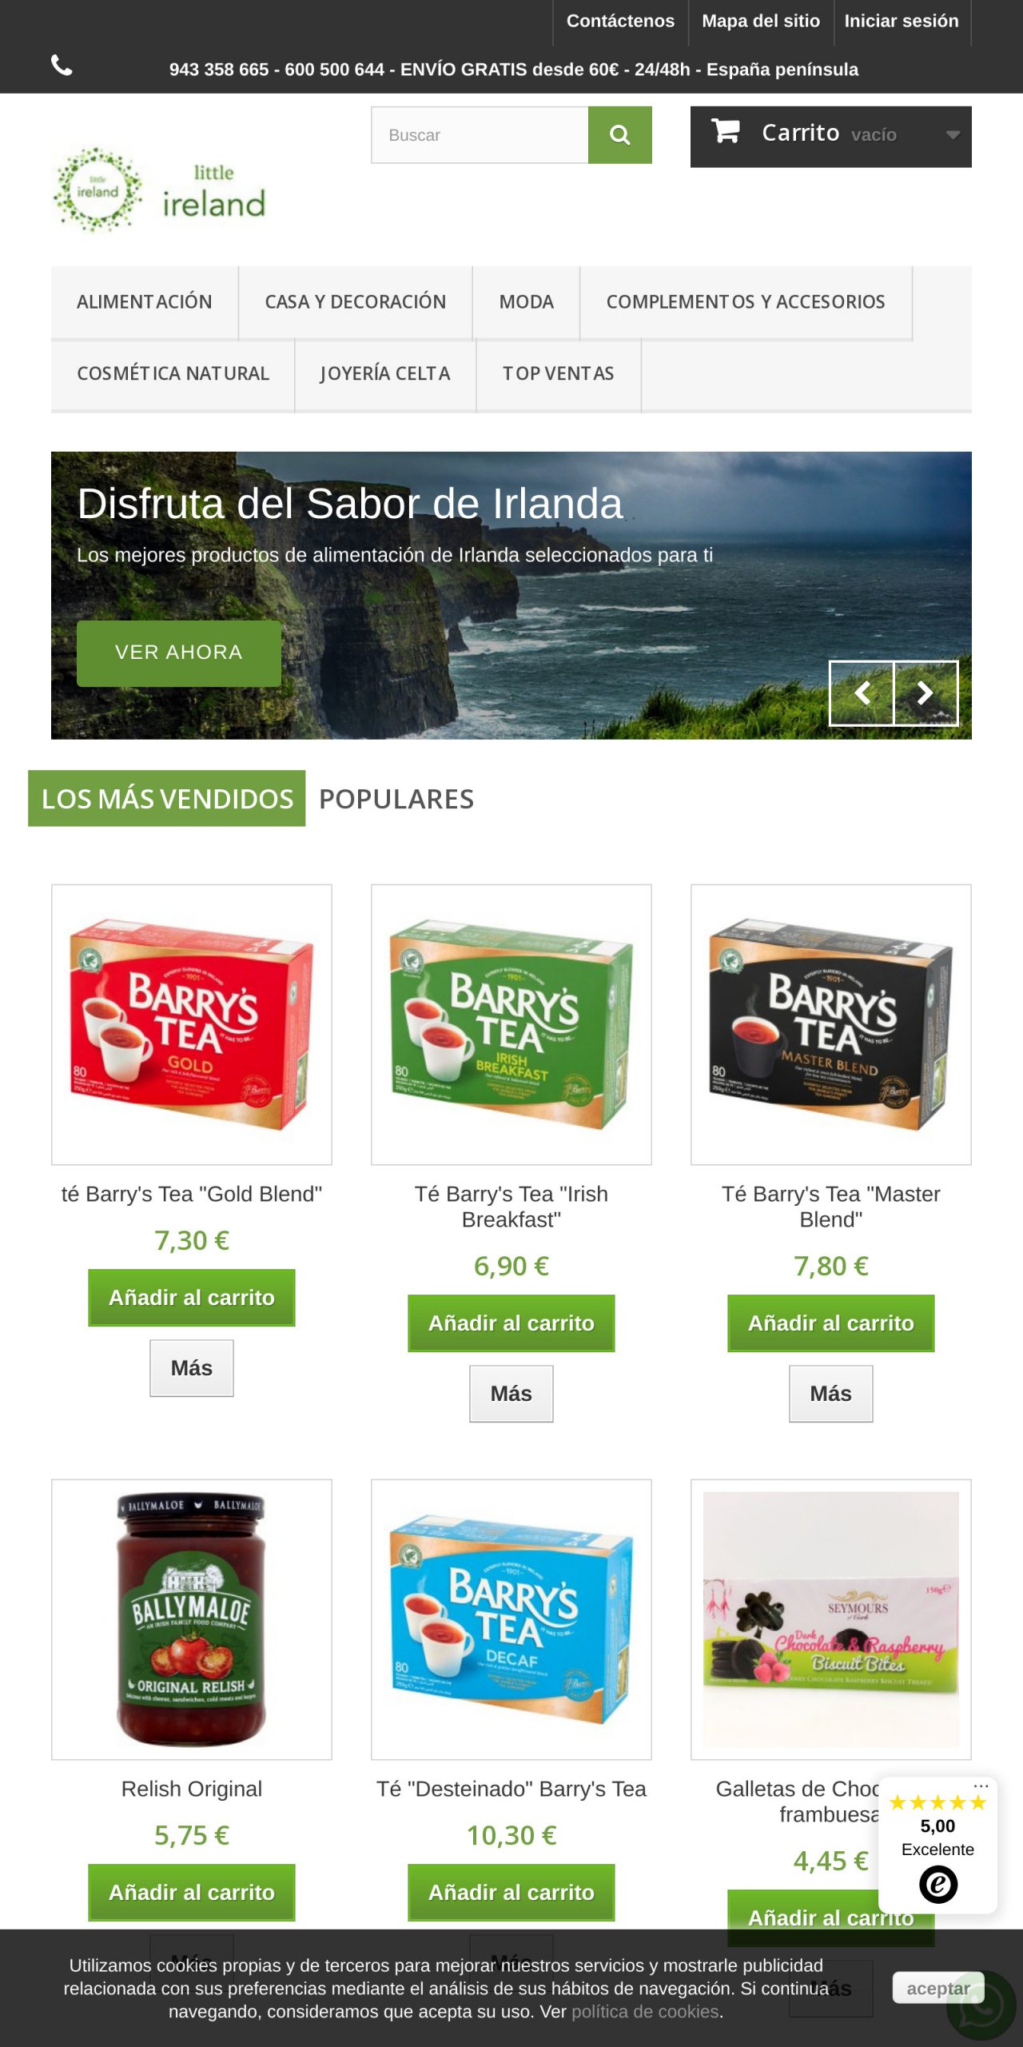Click the three dots on rating widget
Viewport: 1023px width, 2047px height.
pyautogui.click(x=981, y=1786)
